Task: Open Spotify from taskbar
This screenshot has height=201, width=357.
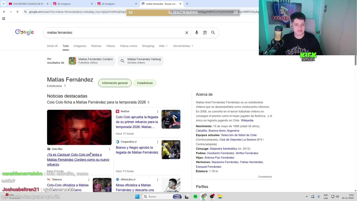Action: pyautogui.click(x=195, y=197)
